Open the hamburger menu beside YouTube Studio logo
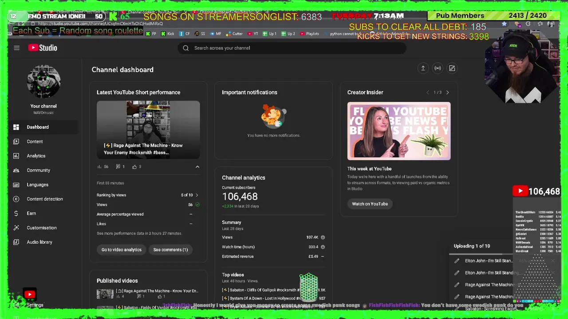 click(16, 48)
